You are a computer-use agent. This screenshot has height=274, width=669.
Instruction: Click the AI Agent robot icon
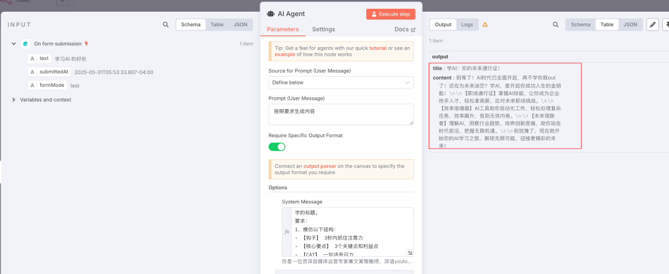[x=271, y=14]
